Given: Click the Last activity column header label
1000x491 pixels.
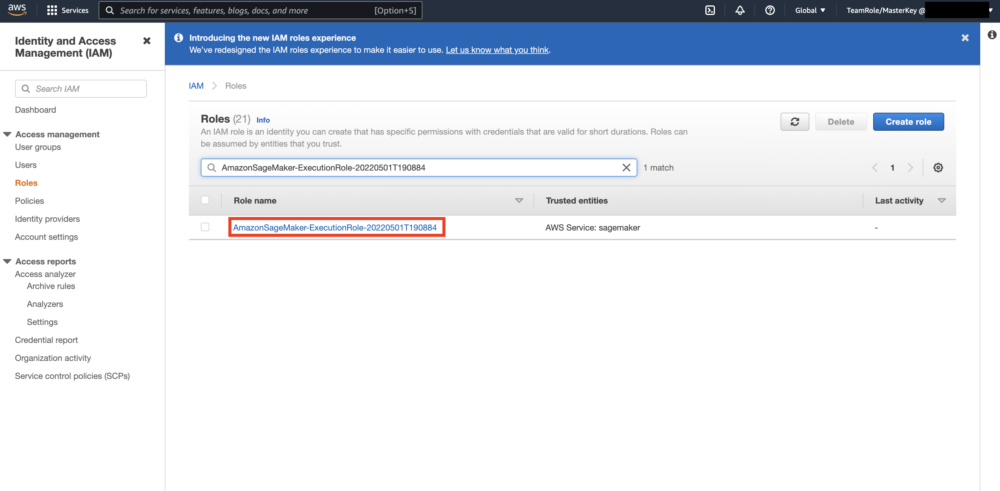Looking at the screenshot, I should [x=899, y=201].
